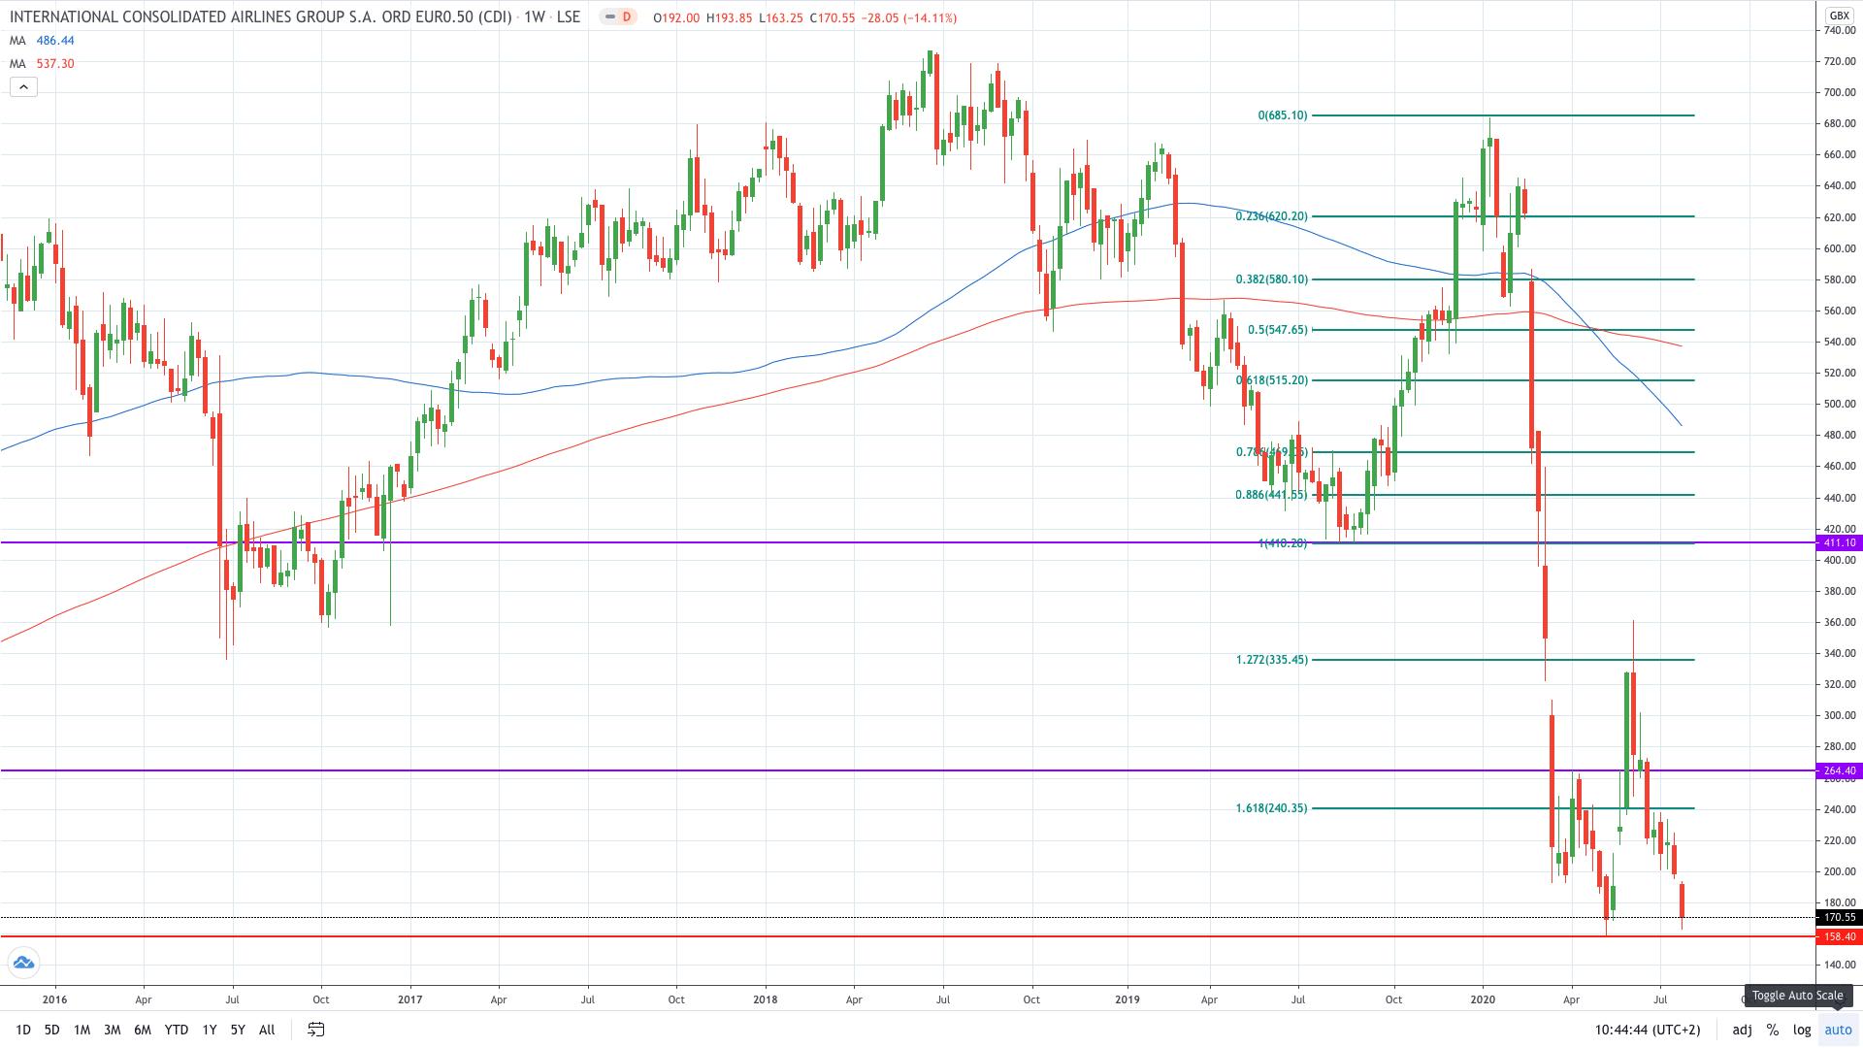Image resolution: width=1863 pixels, height=1048 pixels.
Task: Select the 5D time range
Action: (x=52, y=1030)
